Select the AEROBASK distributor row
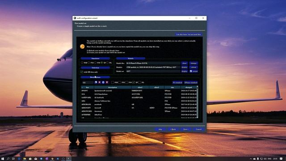Image resolution: width=286 pixels, height=161 pixels. 139,104
